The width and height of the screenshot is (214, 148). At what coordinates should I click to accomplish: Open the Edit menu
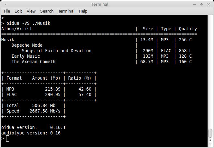click(18, 11)
